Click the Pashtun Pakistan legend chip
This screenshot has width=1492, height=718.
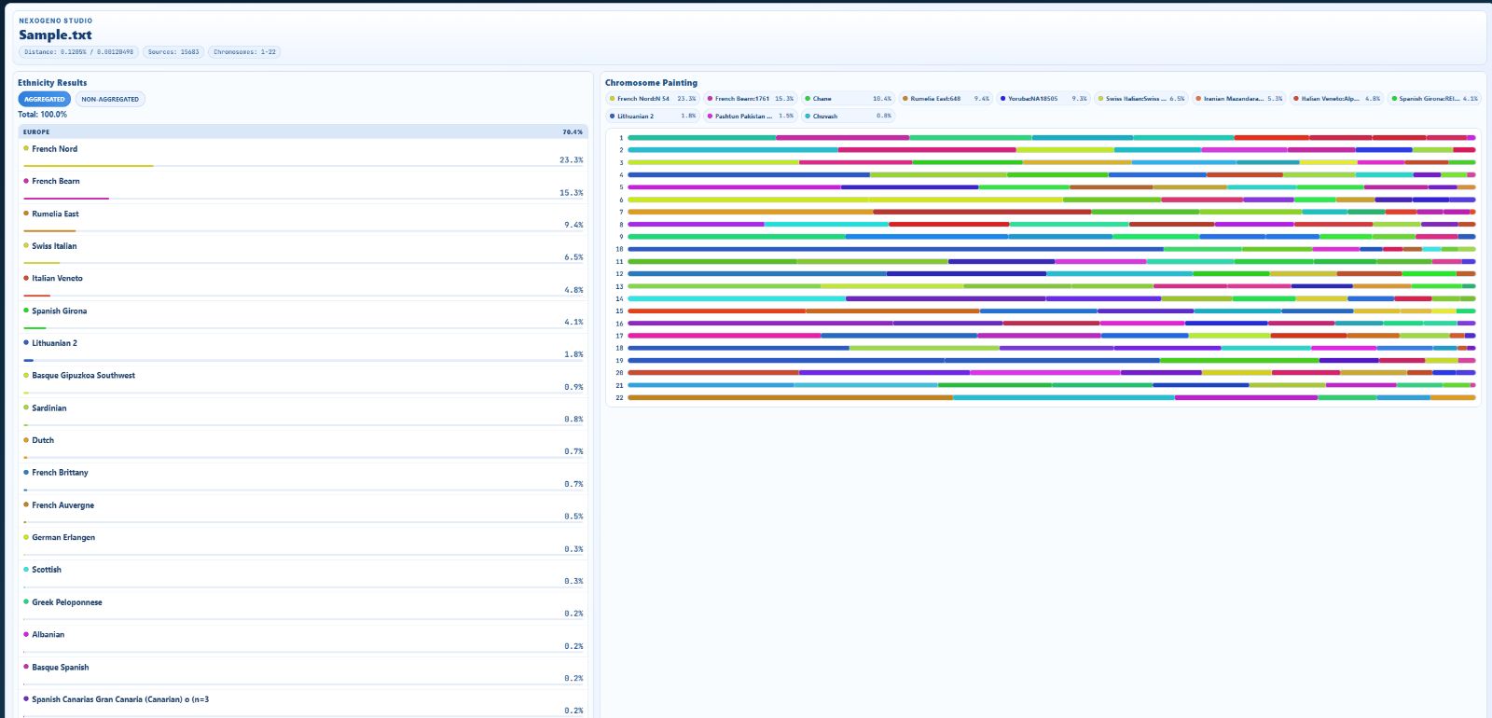point(750,117)
